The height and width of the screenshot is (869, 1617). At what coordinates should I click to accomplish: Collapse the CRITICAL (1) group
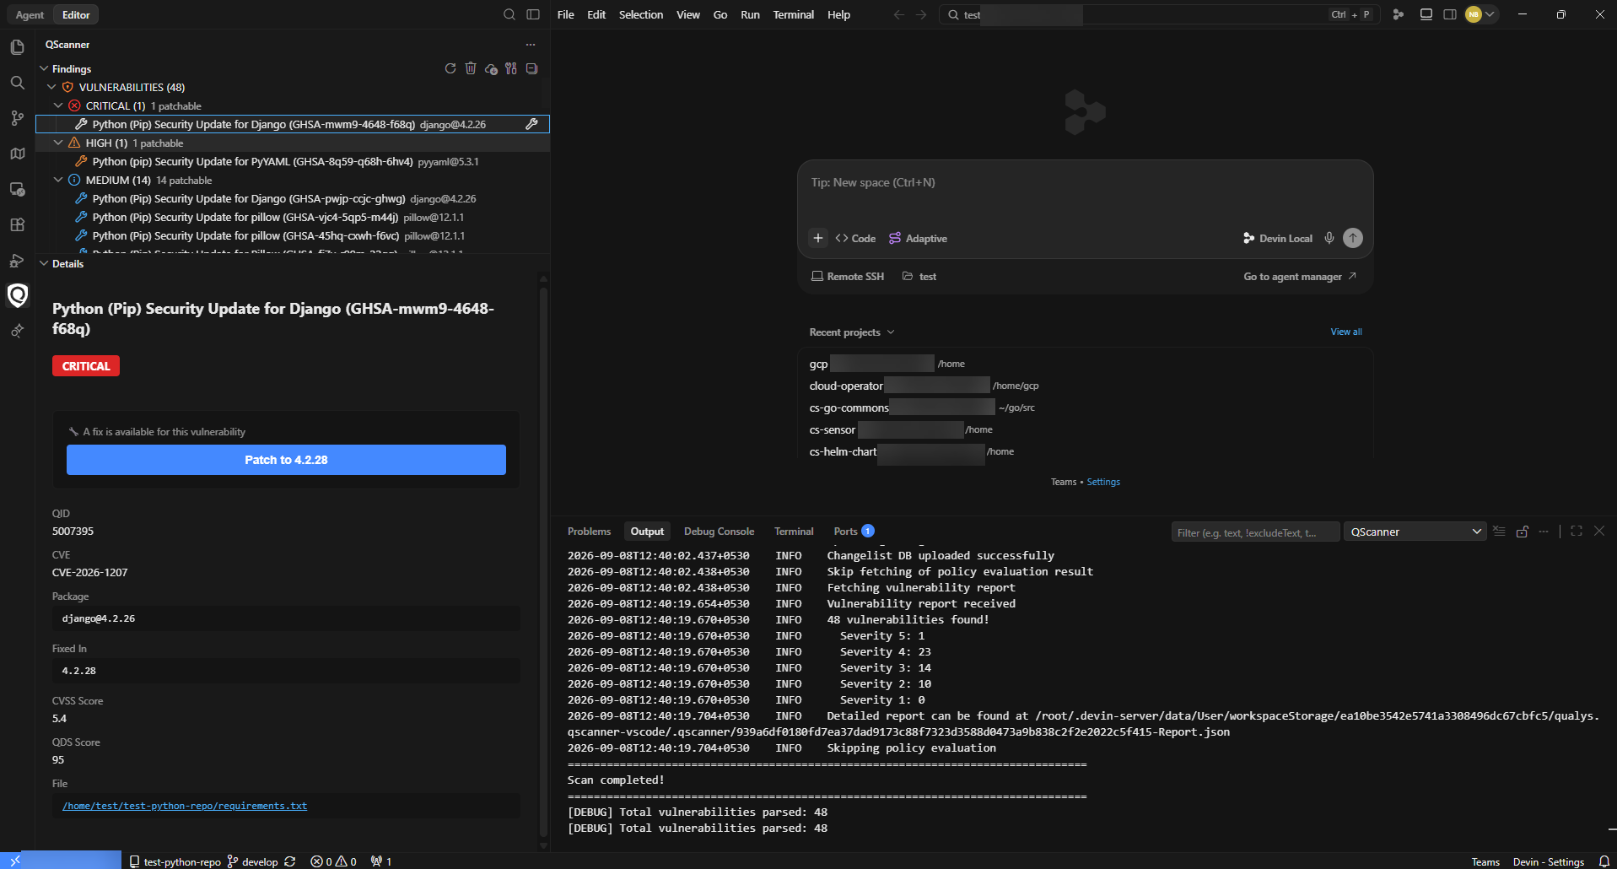pos(58,105)
